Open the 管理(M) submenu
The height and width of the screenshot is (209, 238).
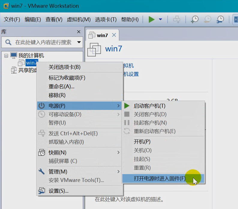(80, 172)
